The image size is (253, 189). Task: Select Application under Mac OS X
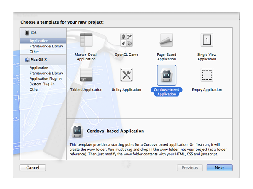[x=39, y=68]
